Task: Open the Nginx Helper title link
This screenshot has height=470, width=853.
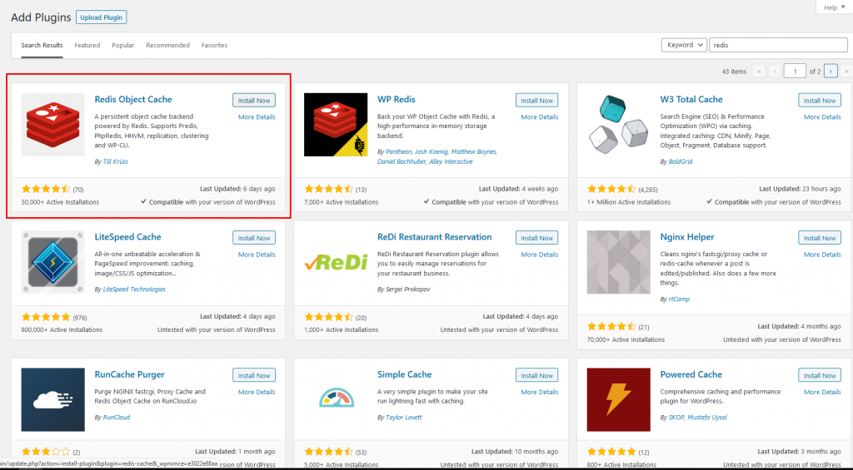Action: 687,237
